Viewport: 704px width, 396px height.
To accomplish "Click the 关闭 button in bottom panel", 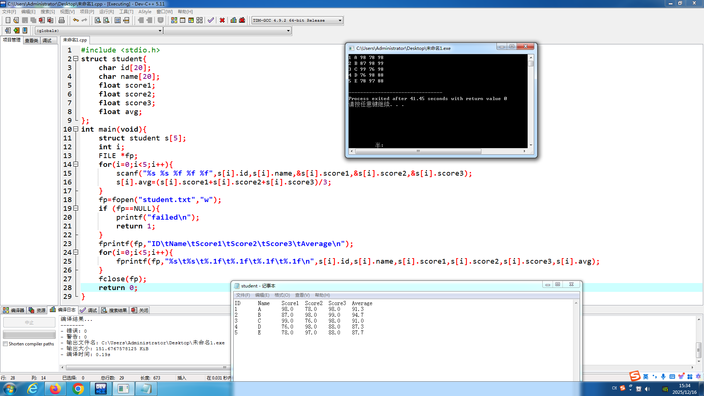I will click(140, 310).
